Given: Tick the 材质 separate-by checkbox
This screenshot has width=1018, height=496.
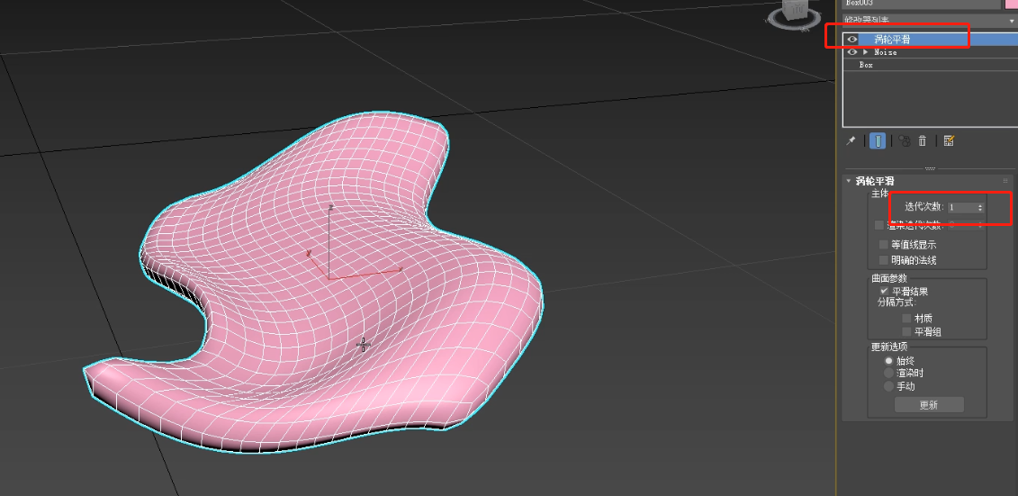Looking at the screenshot, I should click(907, 318).
